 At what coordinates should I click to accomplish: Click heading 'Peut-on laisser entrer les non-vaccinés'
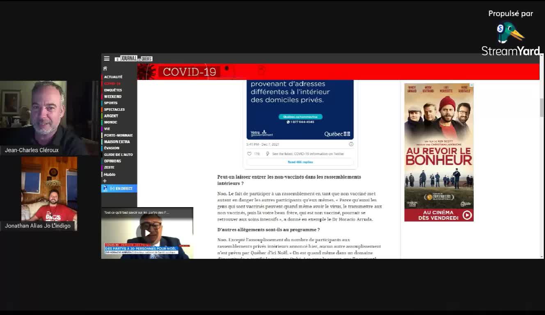289,180
